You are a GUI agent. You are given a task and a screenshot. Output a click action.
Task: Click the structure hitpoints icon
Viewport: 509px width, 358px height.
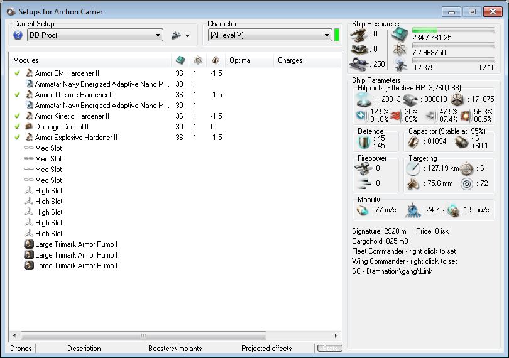pos(457,100)
